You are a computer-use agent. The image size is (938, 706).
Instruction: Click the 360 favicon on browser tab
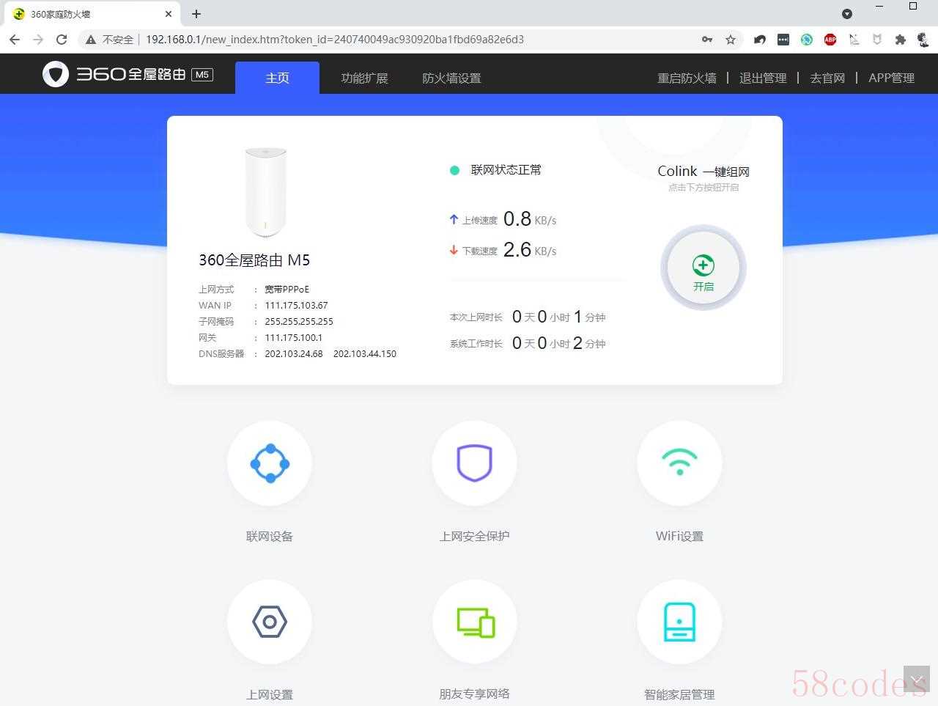tap(19, 14)
